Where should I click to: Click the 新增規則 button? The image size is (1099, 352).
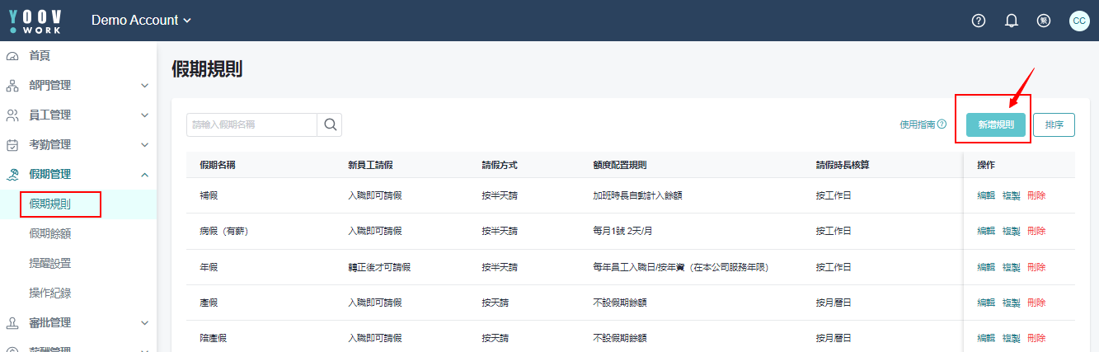click(x=996, y=124)
